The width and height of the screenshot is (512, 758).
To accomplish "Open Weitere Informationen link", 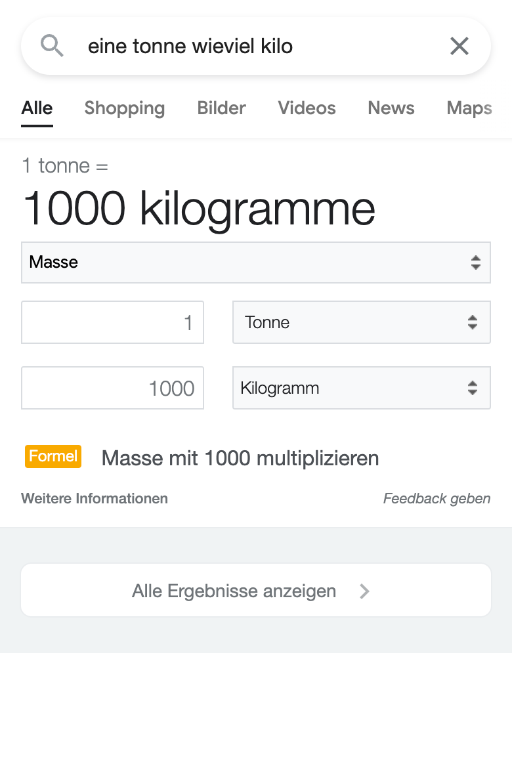I will pyautogui.click(x=95, y=499).
